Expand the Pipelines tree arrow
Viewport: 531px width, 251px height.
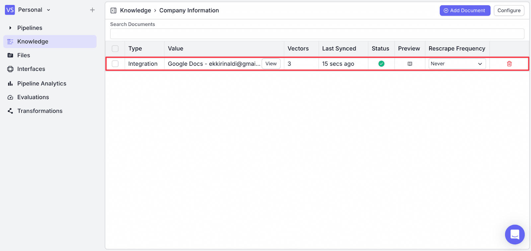tap(10, 28)
